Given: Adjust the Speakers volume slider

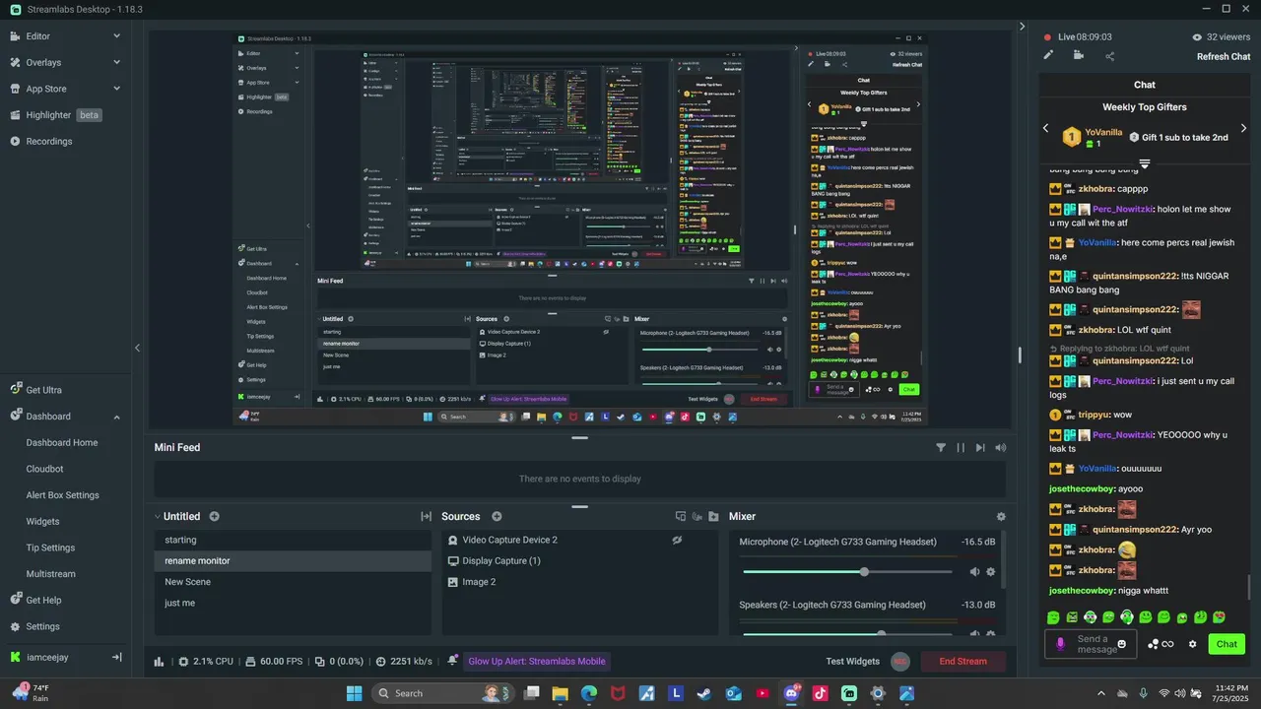Looking at the screenshot, I should [847, 633].
